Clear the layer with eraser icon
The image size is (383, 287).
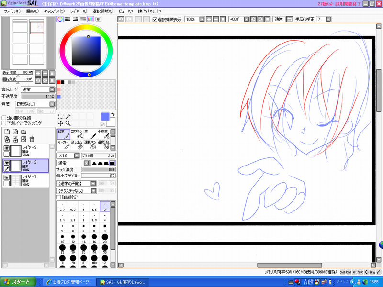(x=23, y=139)
